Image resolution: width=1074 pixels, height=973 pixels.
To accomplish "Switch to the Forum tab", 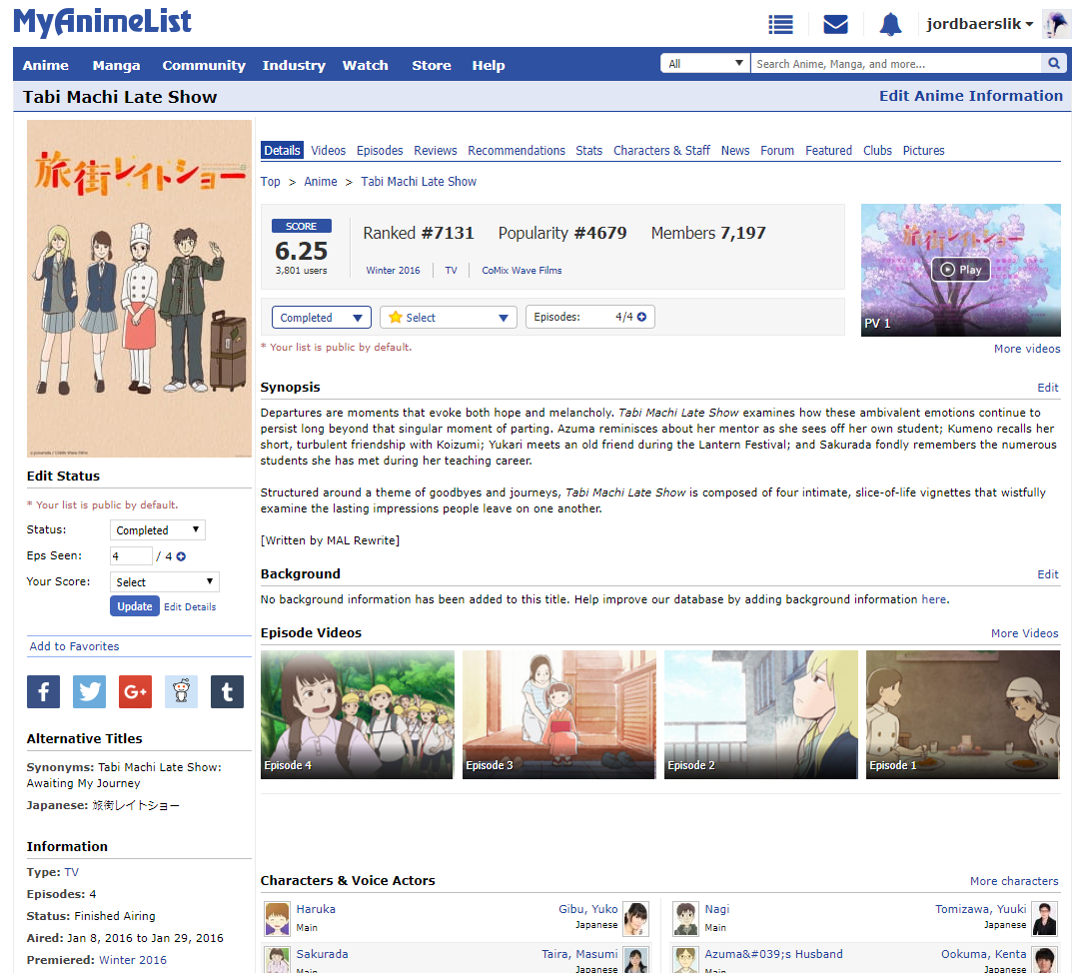I will coord(777,151).
